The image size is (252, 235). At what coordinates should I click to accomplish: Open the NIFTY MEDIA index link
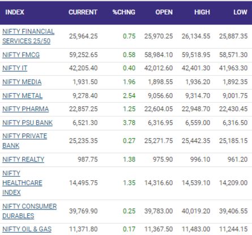22,82
